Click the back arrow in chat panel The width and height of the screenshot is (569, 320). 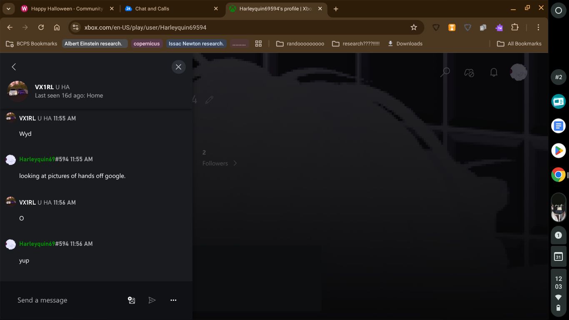(14, 67)
